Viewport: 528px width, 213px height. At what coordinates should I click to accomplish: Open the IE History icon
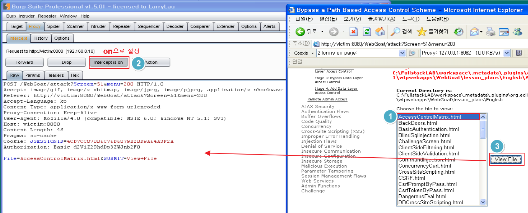click(x=458, y=31)
